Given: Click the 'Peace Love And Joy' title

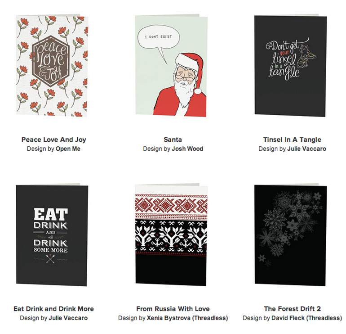Looking at the screenshot, I should click(53, 140).
